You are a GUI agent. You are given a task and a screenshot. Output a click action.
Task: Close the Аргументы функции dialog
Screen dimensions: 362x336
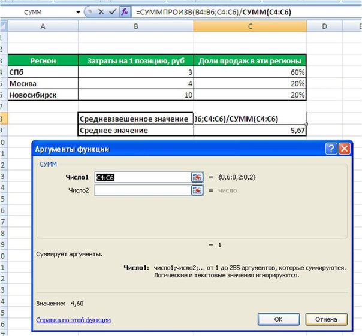[x=344, y=149]
